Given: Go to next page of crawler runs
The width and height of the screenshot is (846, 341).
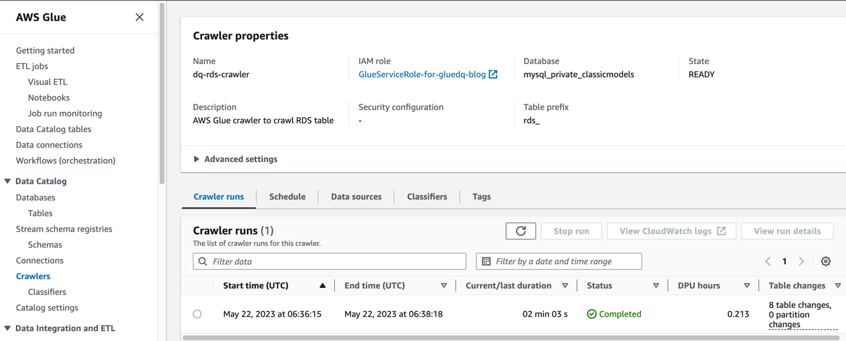Looking at the screenshot, I should click(802, 261).
